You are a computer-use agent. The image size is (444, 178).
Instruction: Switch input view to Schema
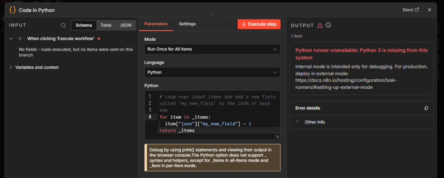tap(84, 25)
